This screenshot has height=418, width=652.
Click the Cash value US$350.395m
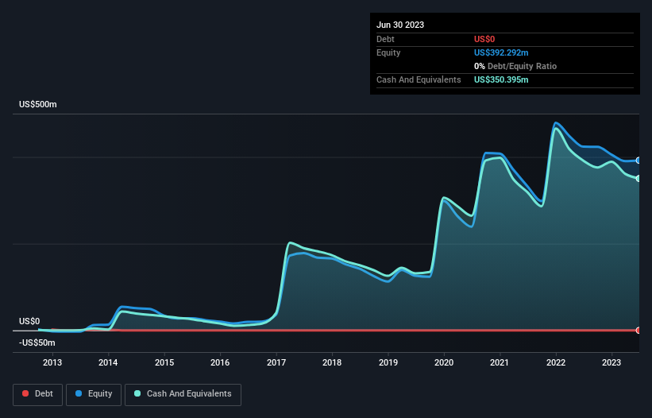click(501, 79)
